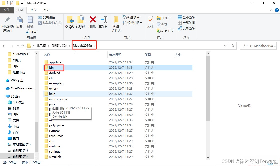Select the runtime folder
Screen dimensions: 280x166
click(x=54, y=146)
